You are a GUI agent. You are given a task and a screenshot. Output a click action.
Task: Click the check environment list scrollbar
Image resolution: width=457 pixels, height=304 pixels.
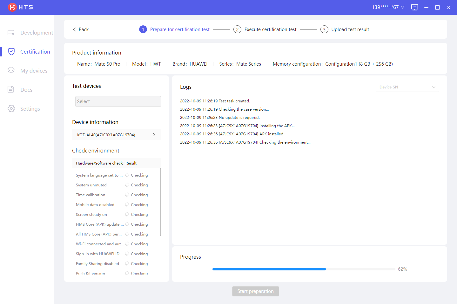[x=160, y=202]
